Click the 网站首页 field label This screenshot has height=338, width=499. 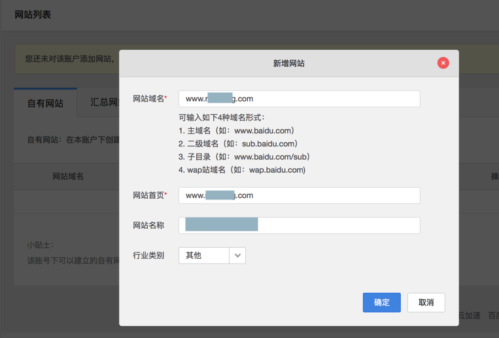(x=149, y=195)
